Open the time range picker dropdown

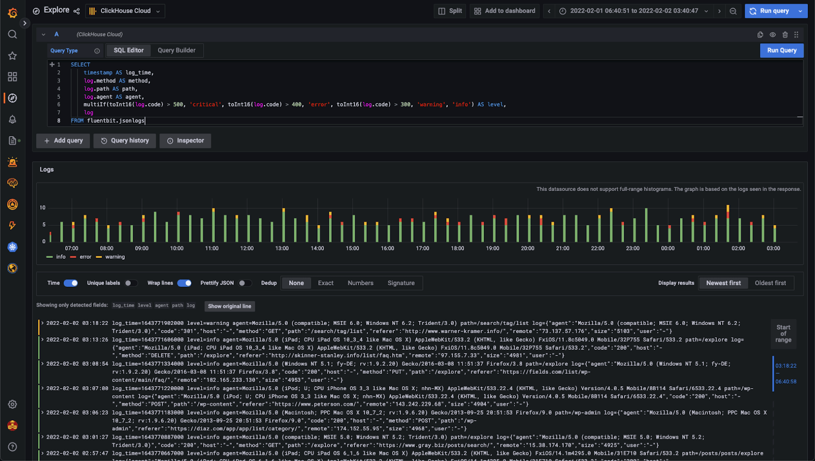[x=634, y=11]
